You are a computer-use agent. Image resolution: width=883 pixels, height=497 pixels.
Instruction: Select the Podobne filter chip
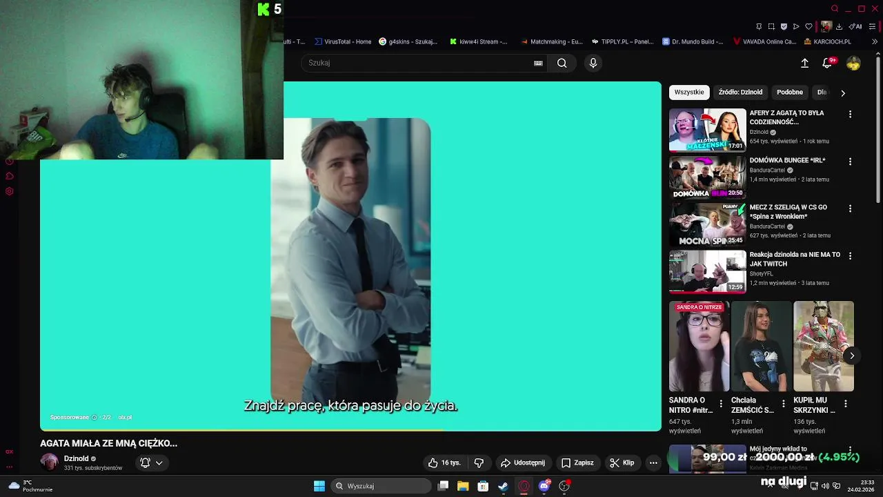point(790,92)
